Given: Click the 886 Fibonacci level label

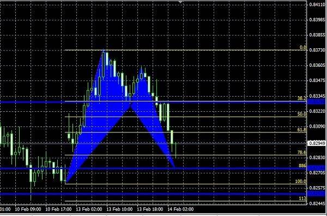Looking at the screenshot, I should point(302,166).
